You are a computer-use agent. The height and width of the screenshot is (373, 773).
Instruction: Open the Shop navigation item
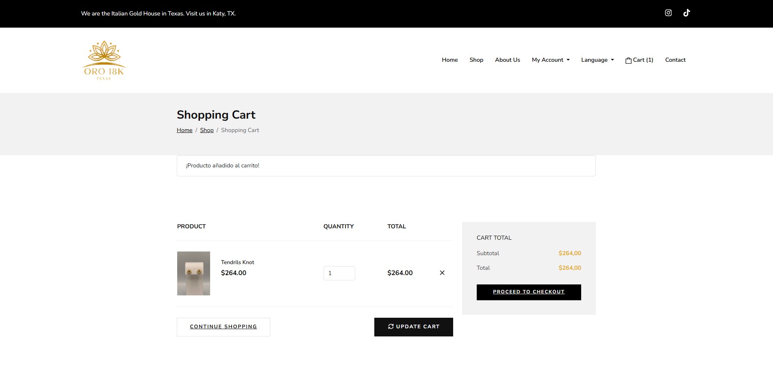pyautogui.click(x=476, y=60)
